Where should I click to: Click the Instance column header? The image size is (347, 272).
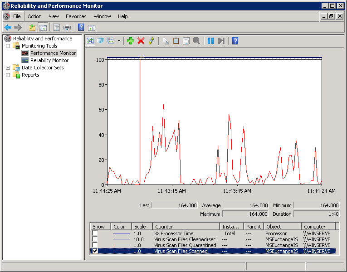(x=231, y=227)
